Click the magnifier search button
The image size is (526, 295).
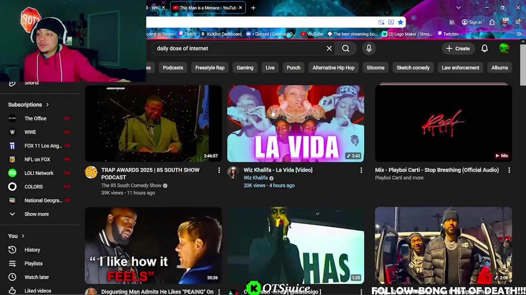pos(346,48)
